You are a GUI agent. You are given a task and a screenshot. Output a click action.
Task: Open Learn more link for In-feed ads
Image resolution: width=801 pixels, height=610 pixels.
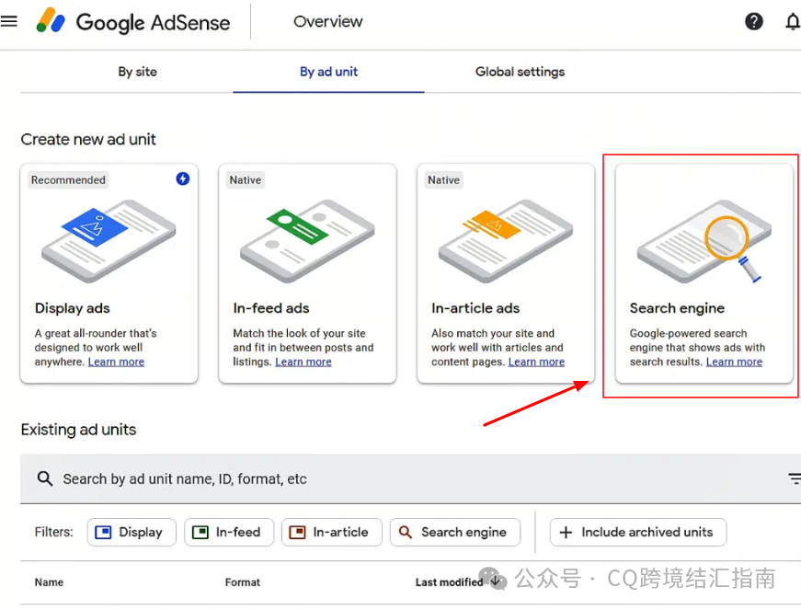[303, 362]
